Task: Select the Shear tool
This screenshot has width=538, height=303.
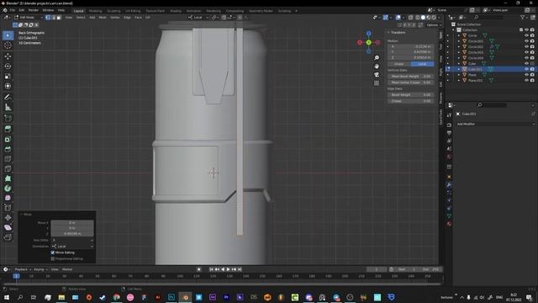Action: [x=8, y=227]
